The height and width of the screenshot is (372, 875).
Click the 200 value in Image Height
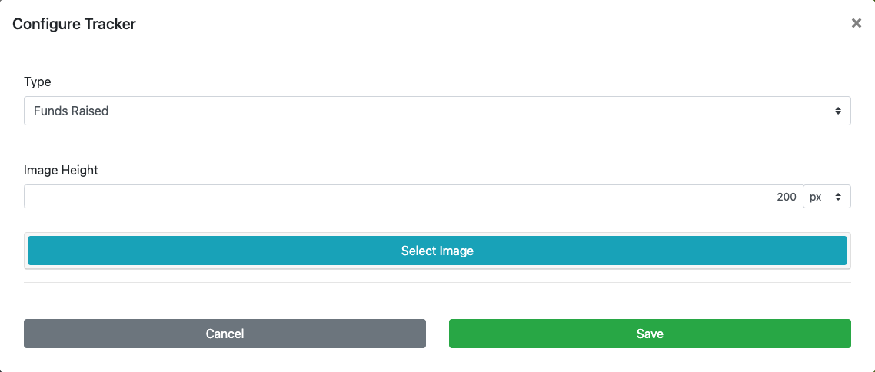786,197
